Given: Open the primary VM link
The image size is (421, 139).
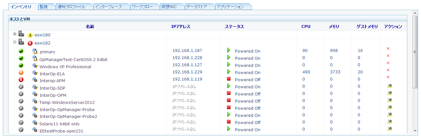Looking at the screenshot, I should (x=47, y=52).
